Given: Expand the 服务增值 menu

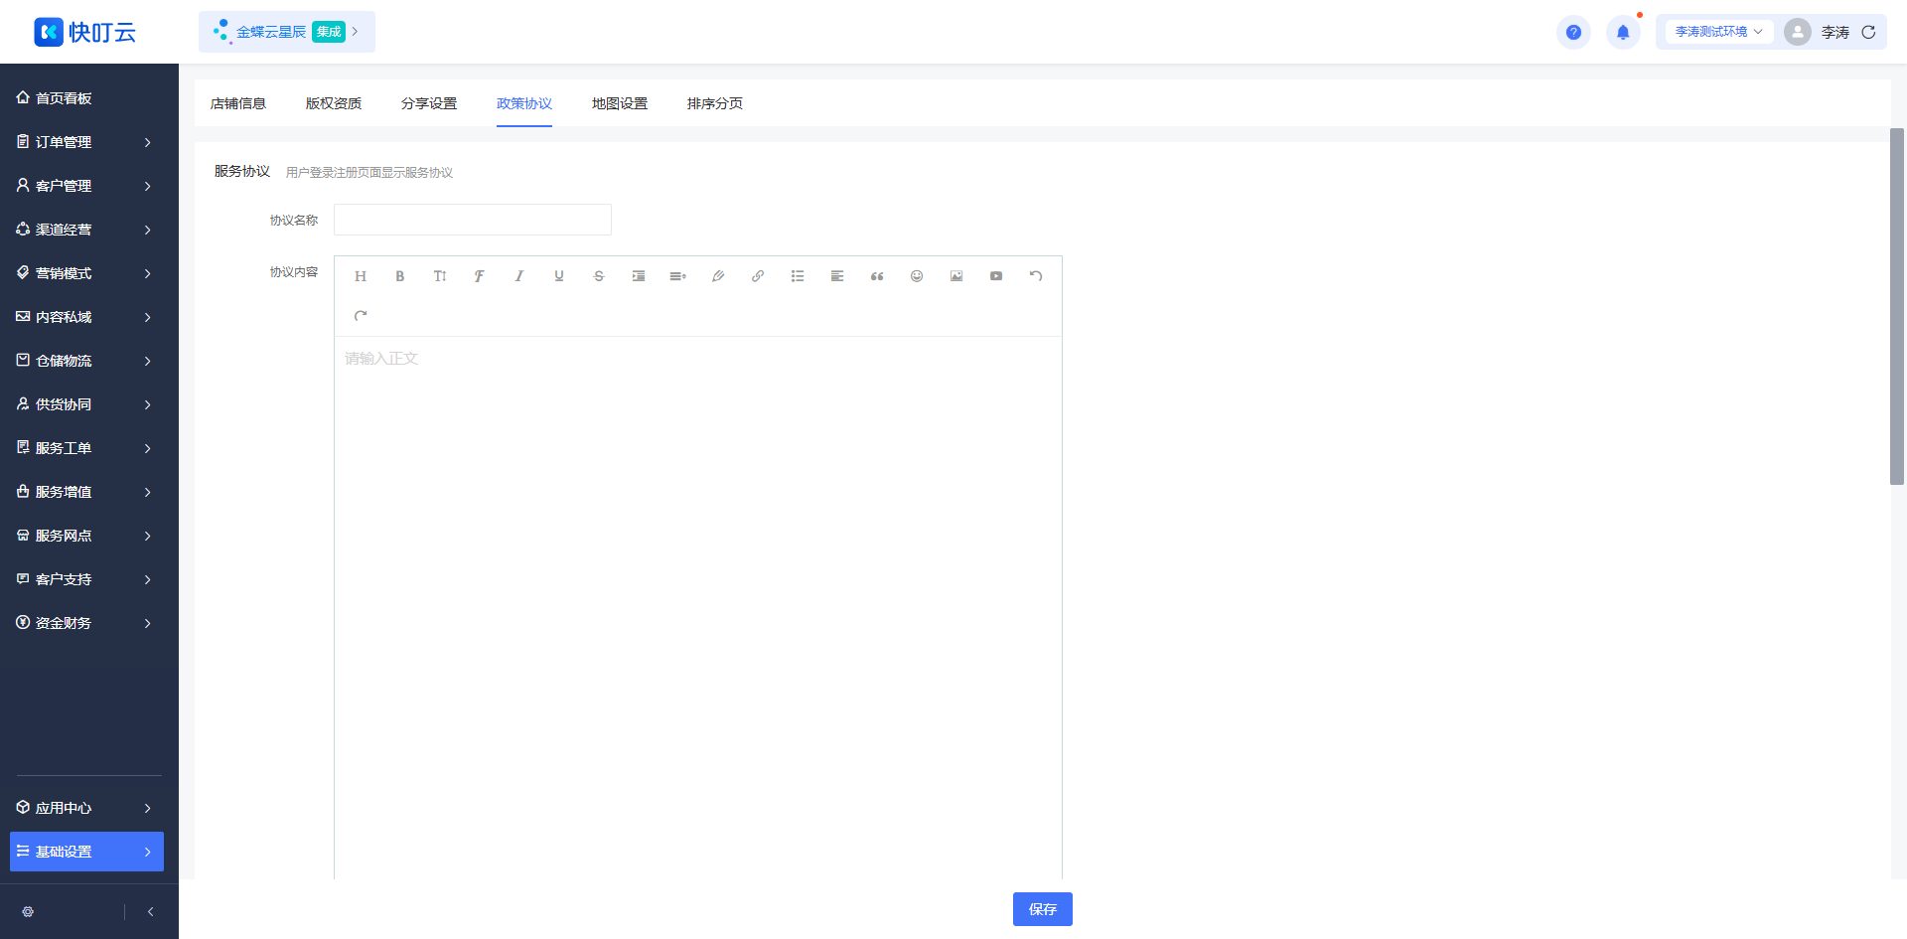Looking at the screenshot, I should click(x=86, y=492).
